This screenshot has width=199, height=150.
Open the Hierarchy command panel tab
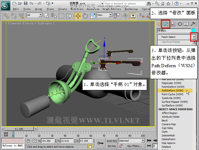coord(172,24)
